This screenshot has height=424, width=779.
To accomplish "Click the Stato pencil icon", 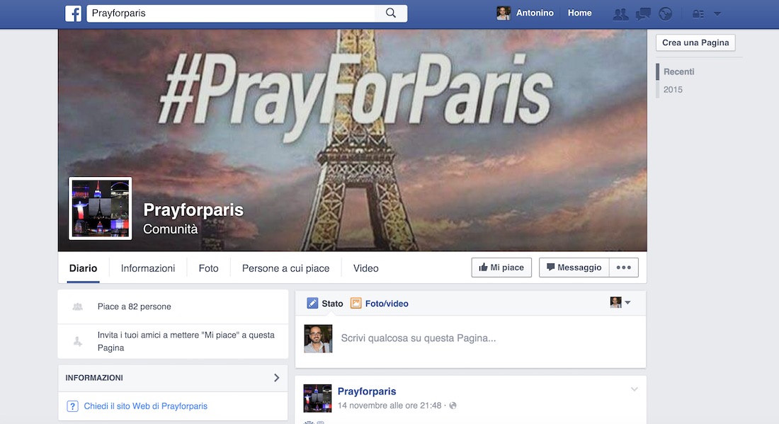I will tap(312, 304).
